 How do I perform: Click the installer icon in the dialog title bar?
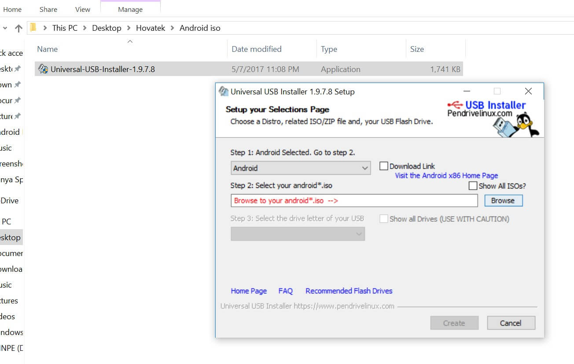pos(224,91)
